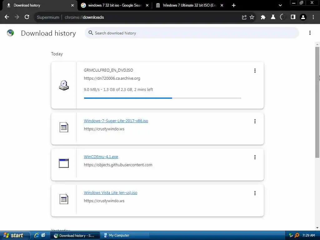Click the GRMCULFREO_EN_DVD.ISO file name
Image resolution: width=320 pixels, height=240 pixels.
108,70
